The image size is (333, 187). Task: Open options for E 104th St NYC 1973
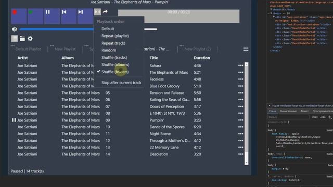[240, 113]
